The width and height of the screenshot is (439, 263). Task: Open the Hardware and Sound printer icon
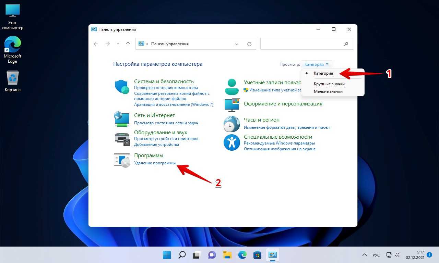(x=122, y=139)
